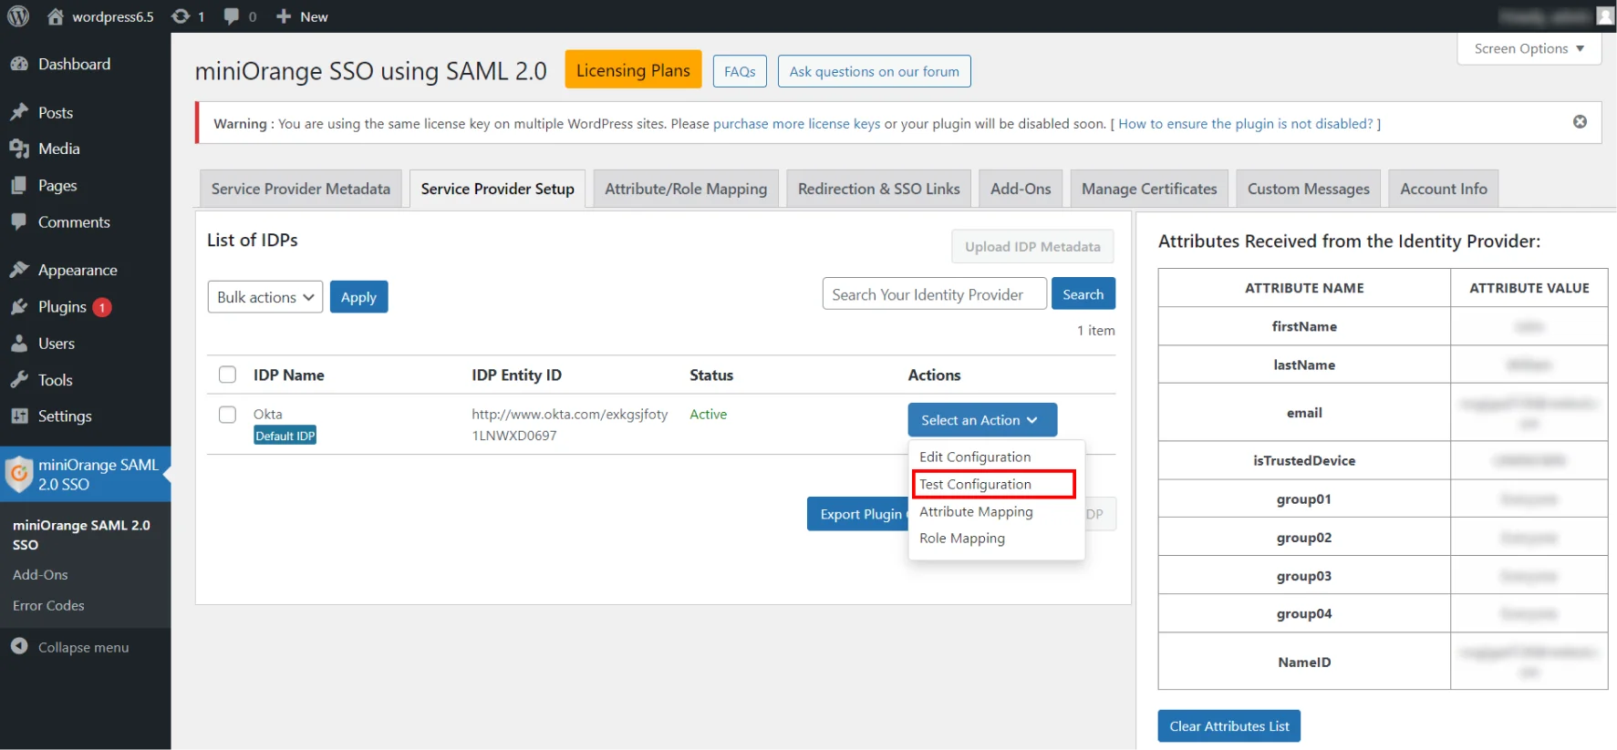Click the Plugins update count badge

click(x=102, y=308)
